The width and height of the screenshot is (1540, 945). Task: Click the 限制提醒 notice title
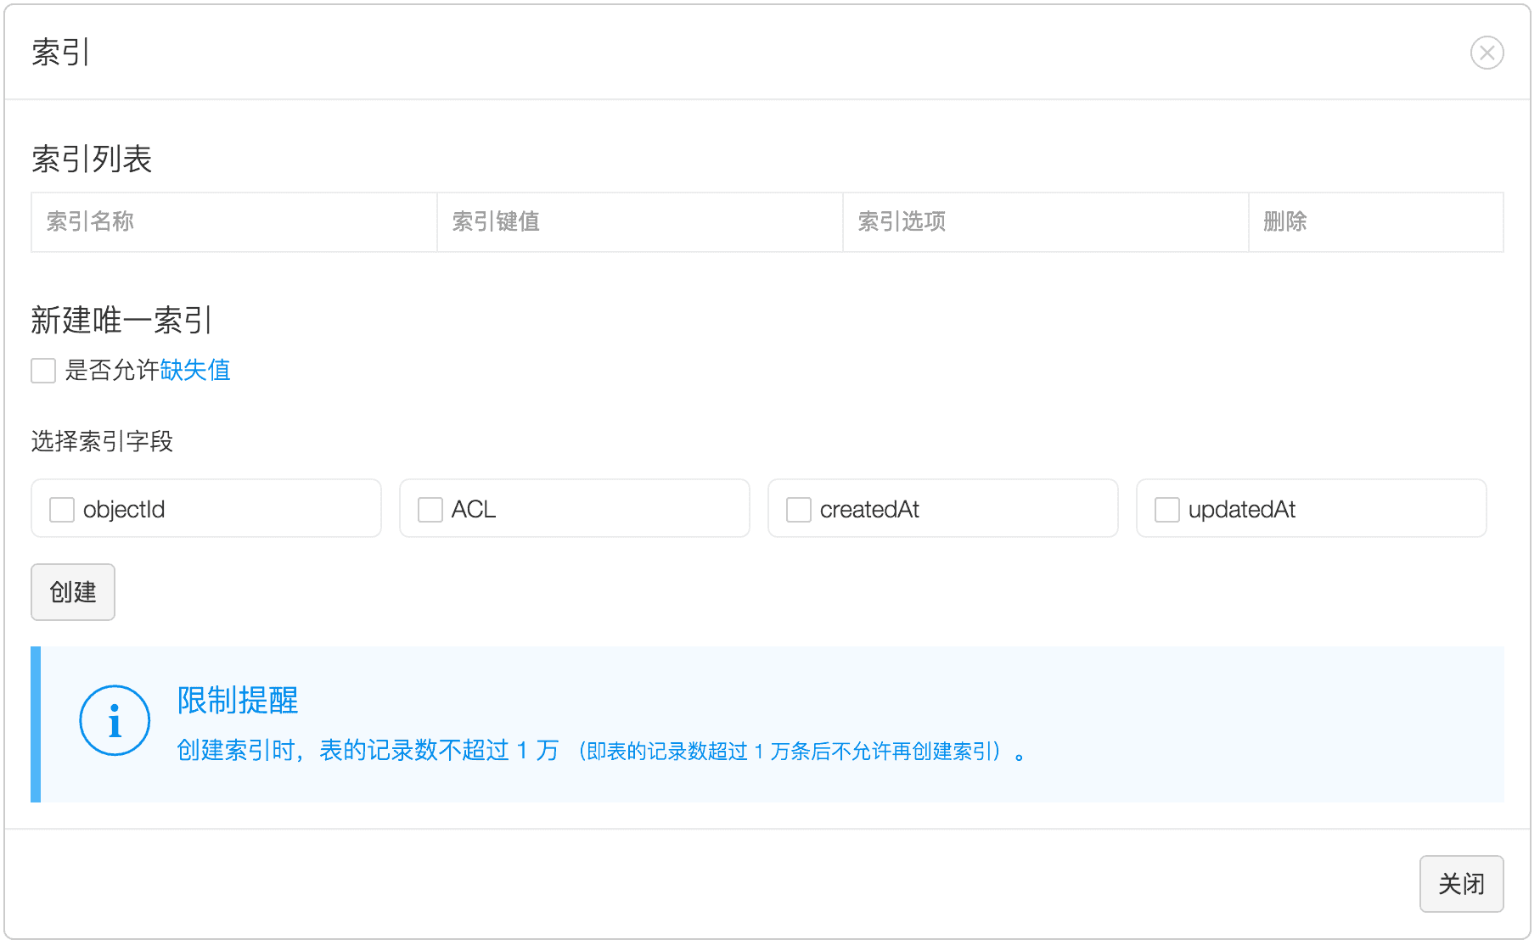(238, 701)
